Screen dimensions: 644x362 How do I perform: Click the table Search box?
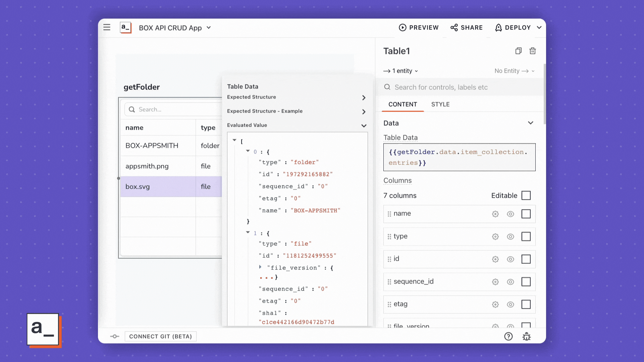click(173, 110)
